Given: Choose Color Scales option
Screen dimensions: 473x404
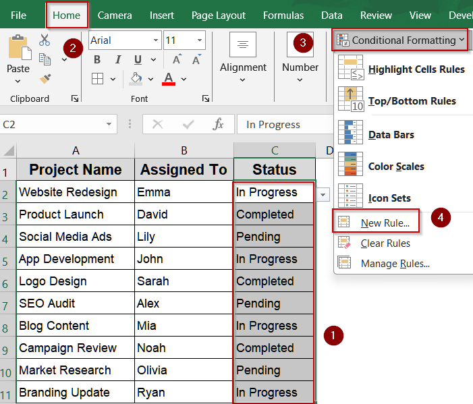Looking at the screenshot, I should click(396, 167).
